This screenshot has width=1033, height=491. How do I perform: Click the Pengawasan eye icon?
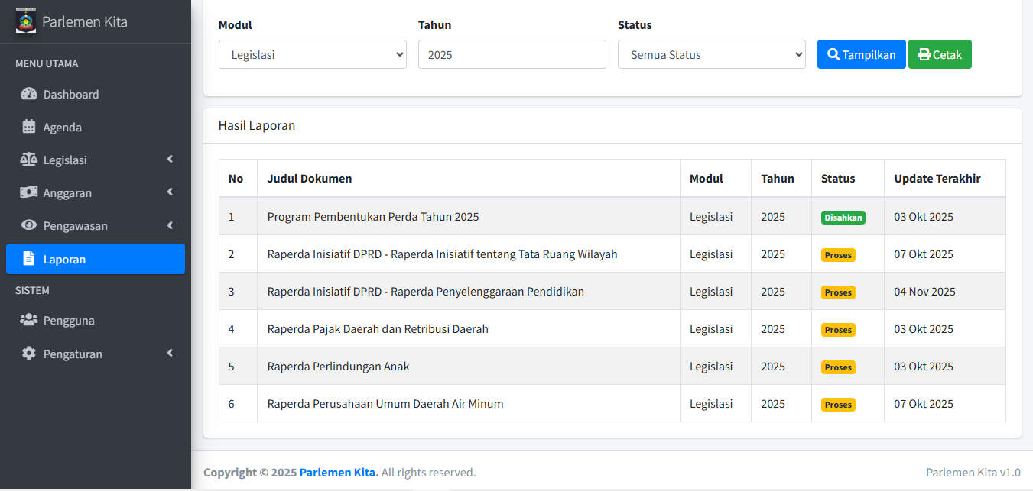[x=29, y=226]
